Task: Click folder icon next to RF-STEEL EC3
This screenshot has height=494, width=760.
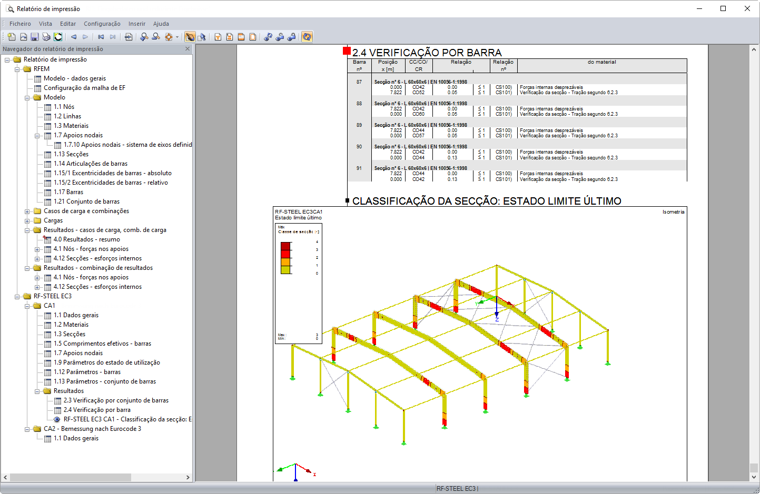Action: [x=27, y=296]
